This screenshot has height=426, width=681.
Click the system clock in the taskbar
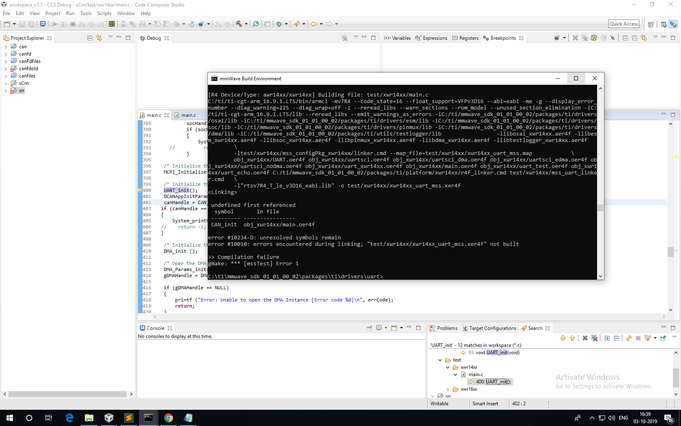tap(645, 418)
